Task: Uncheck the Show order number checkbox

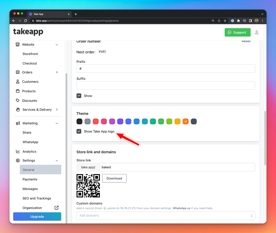Action: pos(79,96)
